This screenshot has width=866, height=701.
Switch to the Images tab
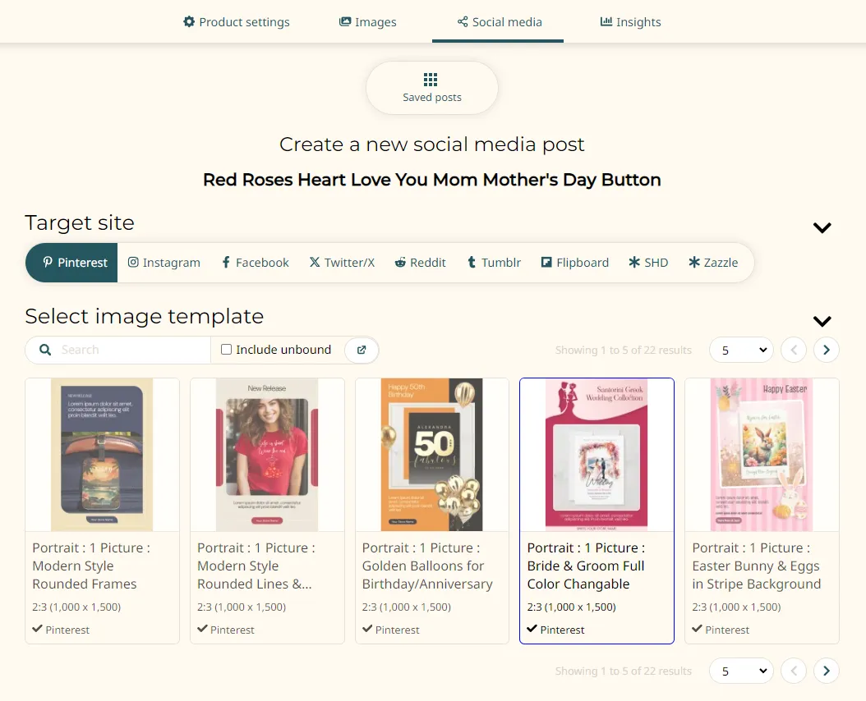pyautogui.click(x=368, y=22)
